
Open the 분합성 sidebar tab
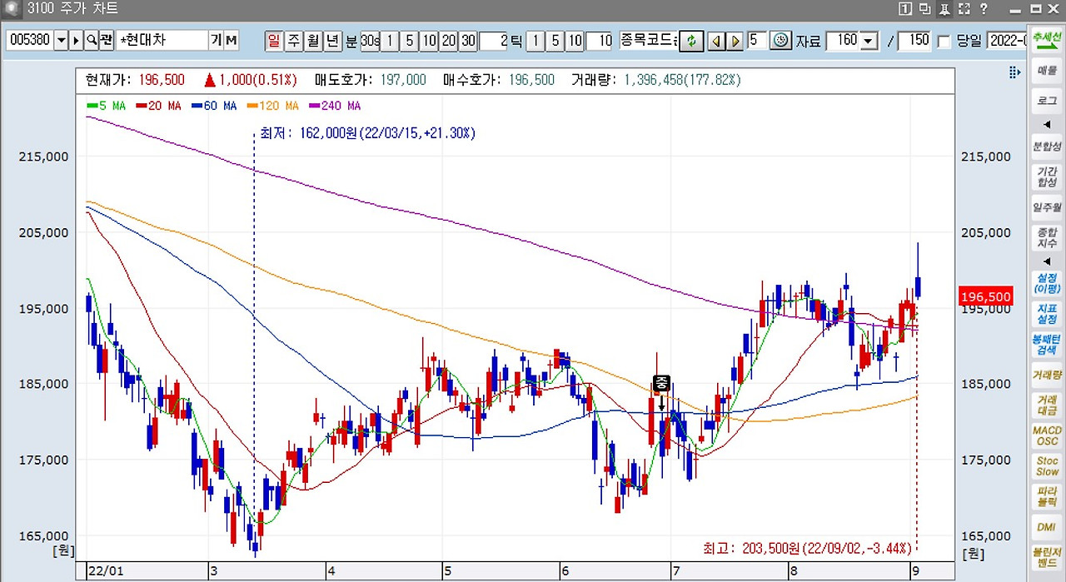point(1046,146)
